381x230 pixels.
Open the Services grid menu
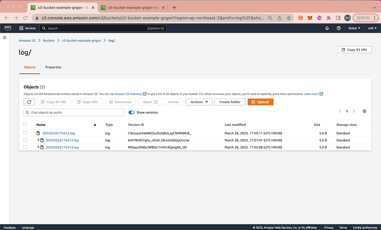point(27,28)
